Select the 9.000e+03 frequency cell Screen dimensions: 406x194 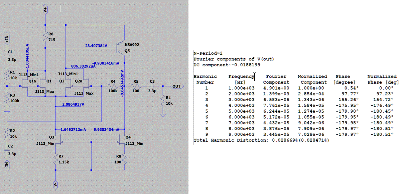tap(241, 134)
